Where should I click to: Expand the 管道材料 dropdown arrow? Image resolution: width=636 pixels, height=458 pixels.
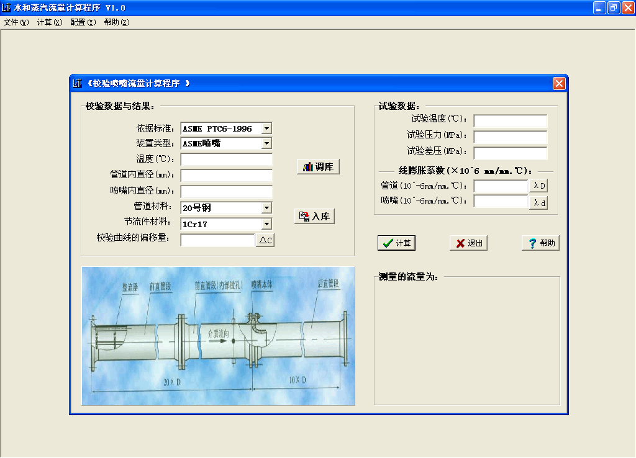click(266, 208)
